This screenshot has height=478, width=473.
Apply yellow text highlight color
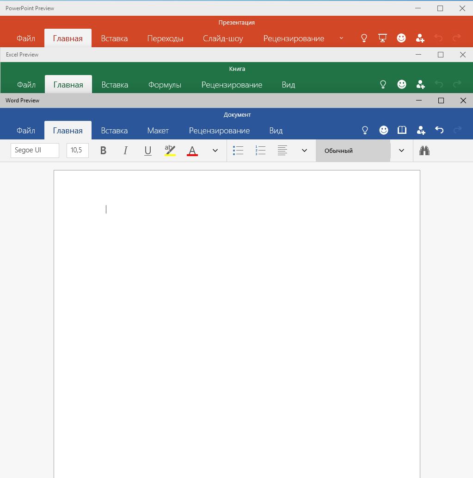tap(170, 151)
